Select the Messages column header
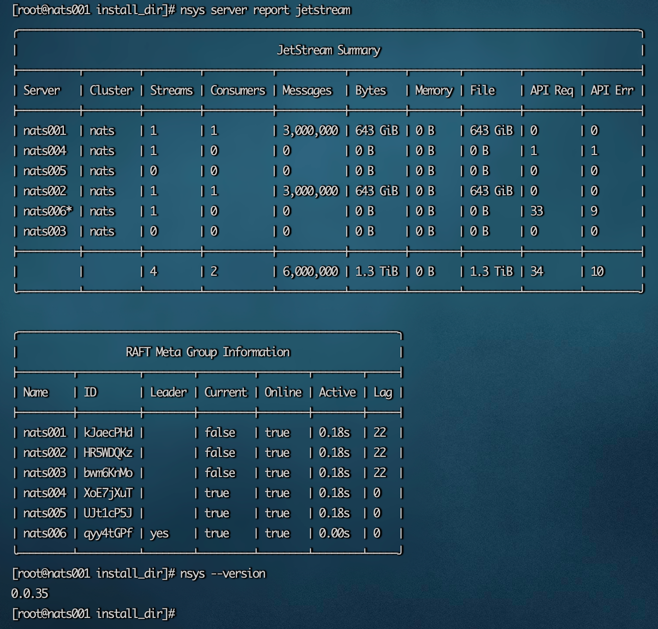The image size is (658, 629). pos(306,91)
